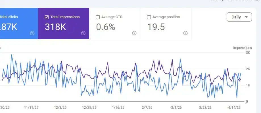
Task: Click the Total impressions label text
Action: (x=65, y=17)
